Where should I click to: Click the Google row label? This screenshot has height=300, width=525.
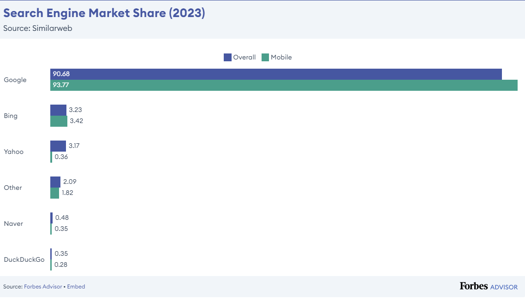click(x=15, y=80)
